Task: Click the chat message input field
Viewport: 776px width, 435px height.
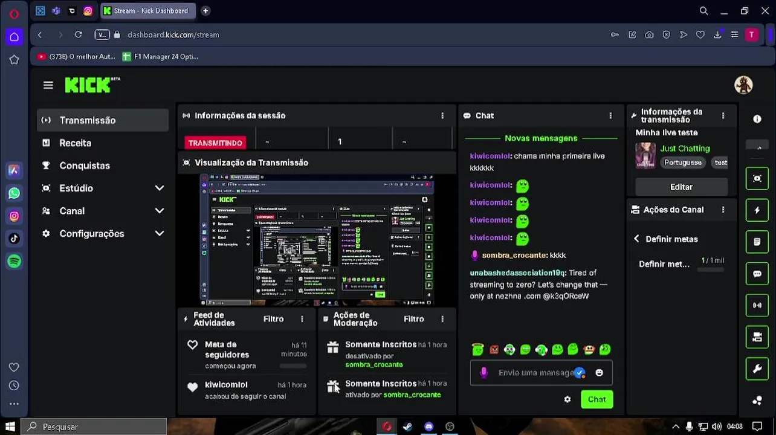Action: [x=542, y=373]
